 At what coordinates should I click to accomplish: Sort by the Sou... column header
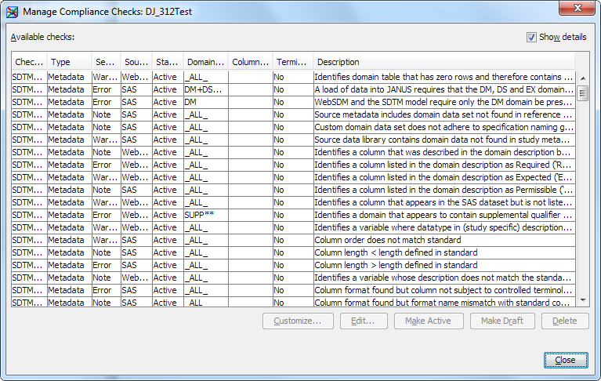pyautogui.click(x=136, y=62)
